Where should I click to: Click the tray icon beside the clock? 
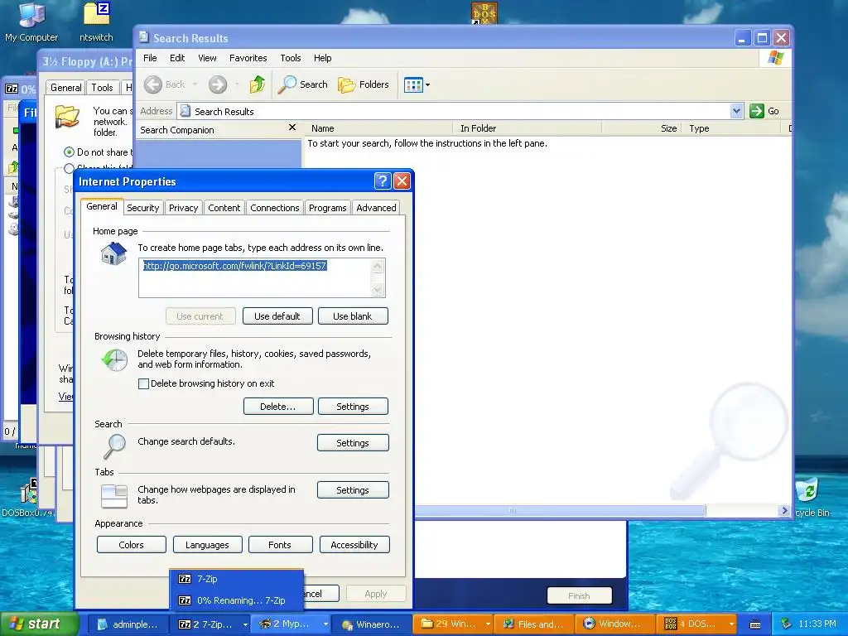click(x=787, y=624)
